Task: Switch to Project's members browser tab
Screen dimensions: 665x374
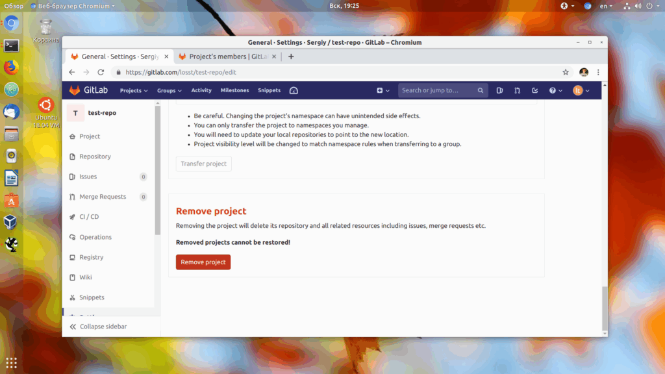Action: point(228,56)
